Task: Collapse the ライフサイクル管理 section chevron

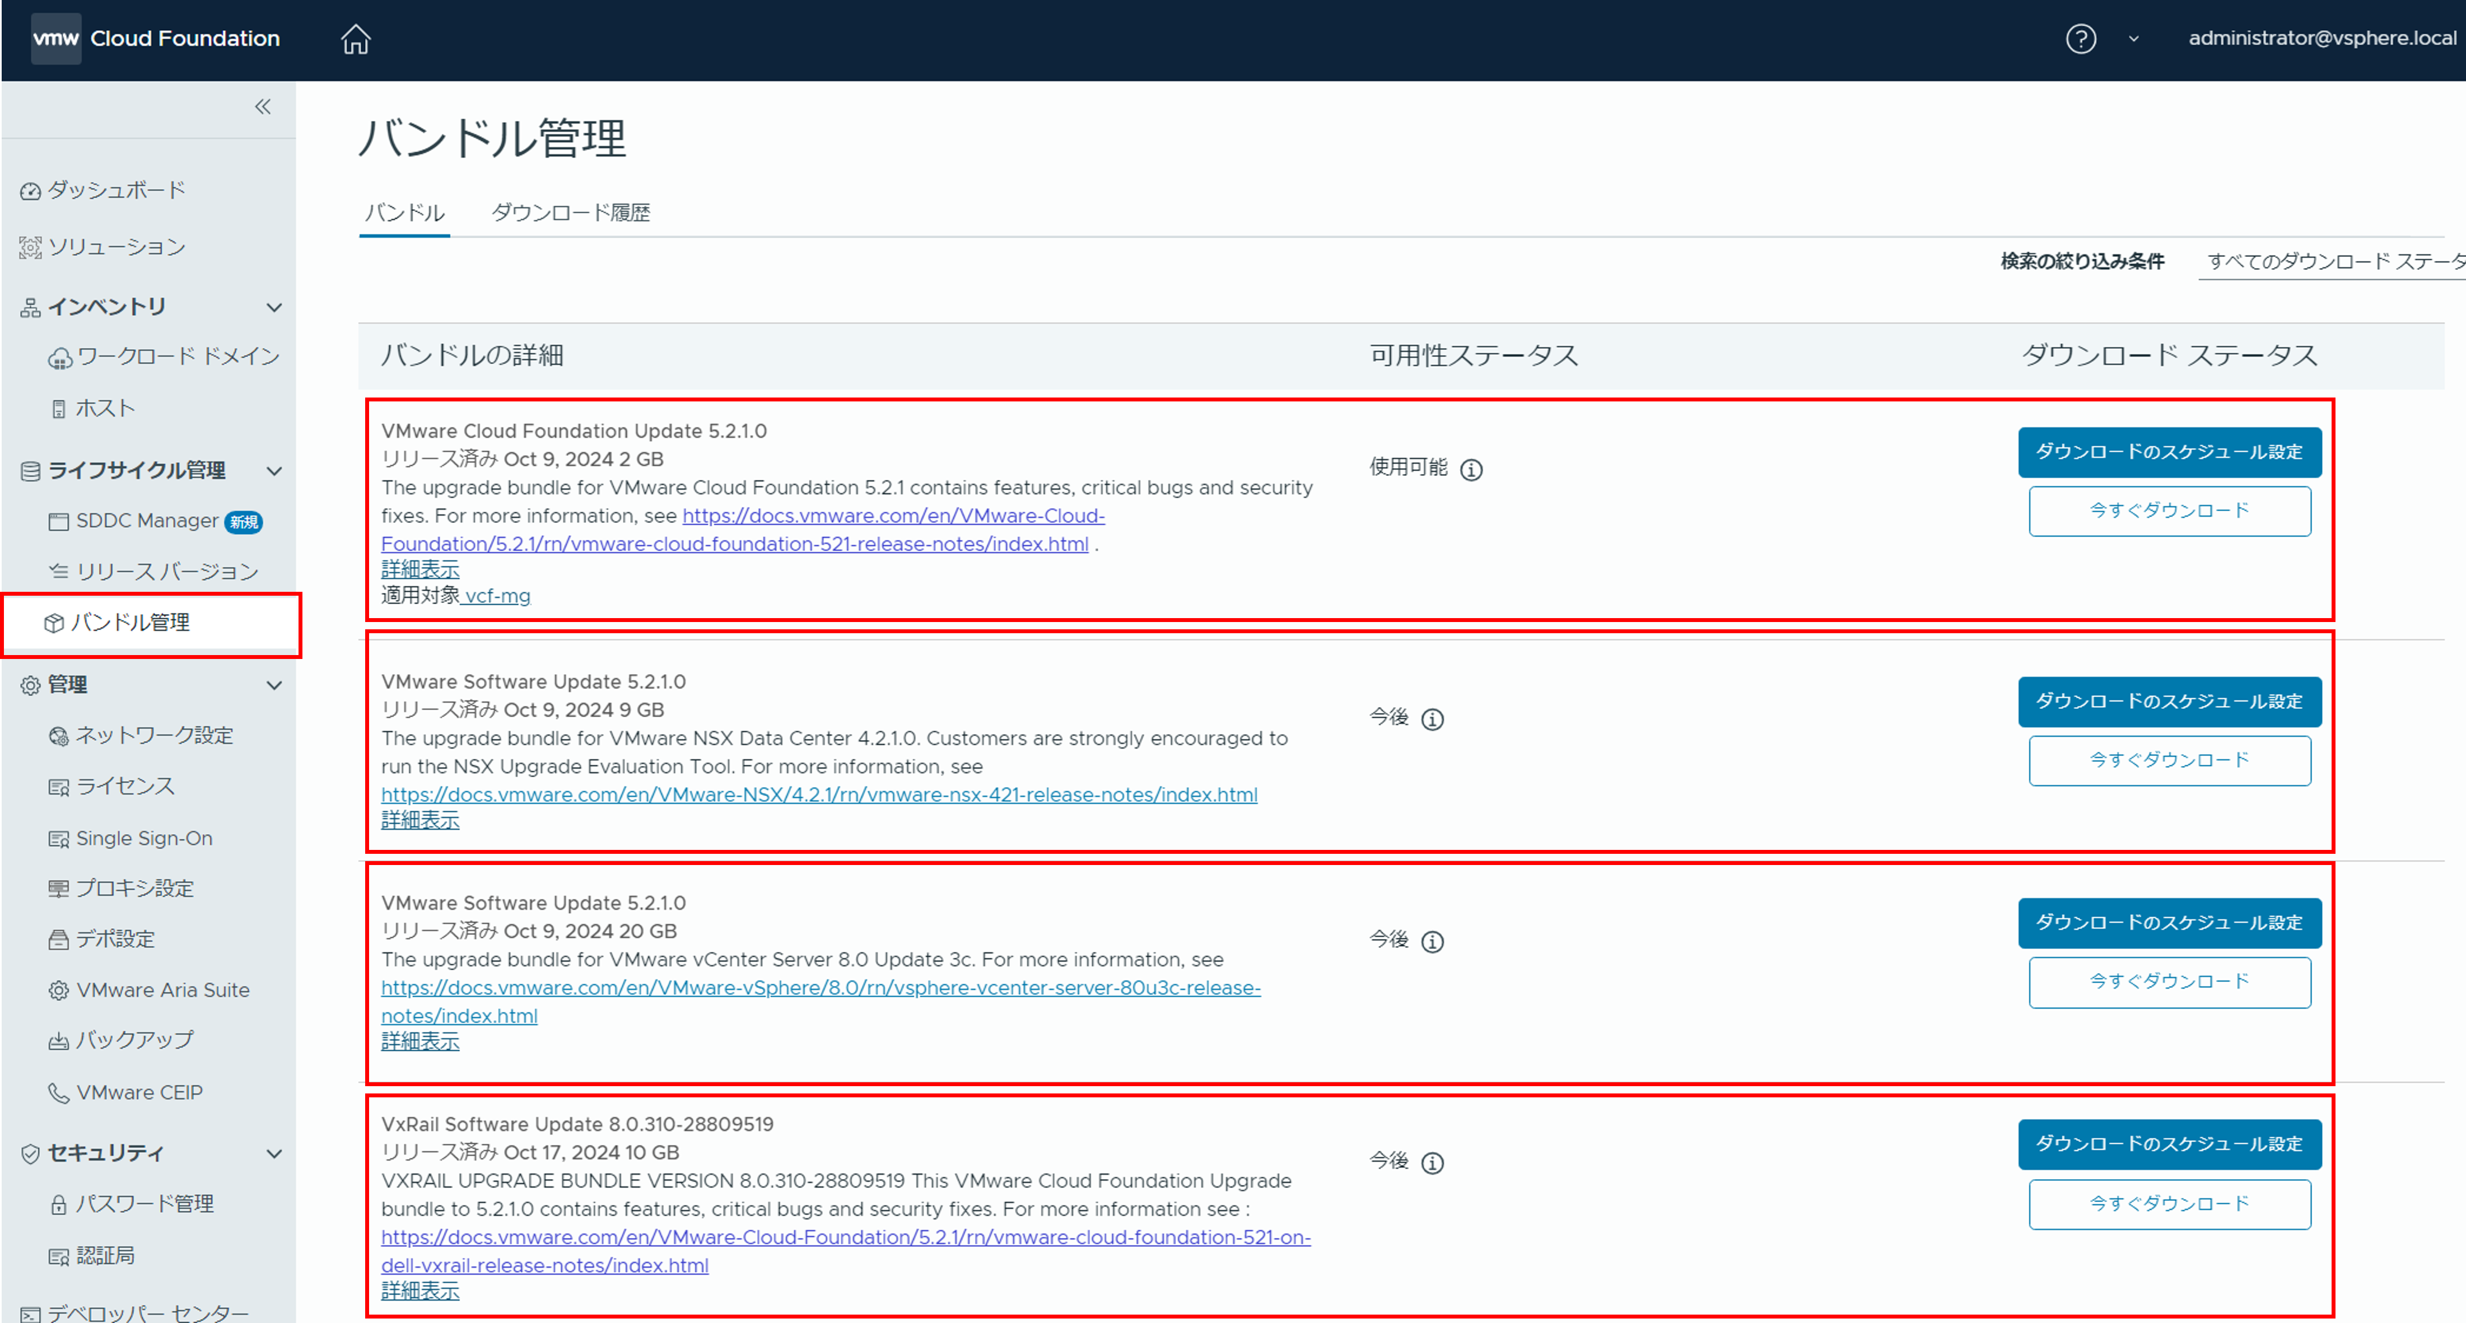Action: 274,471
